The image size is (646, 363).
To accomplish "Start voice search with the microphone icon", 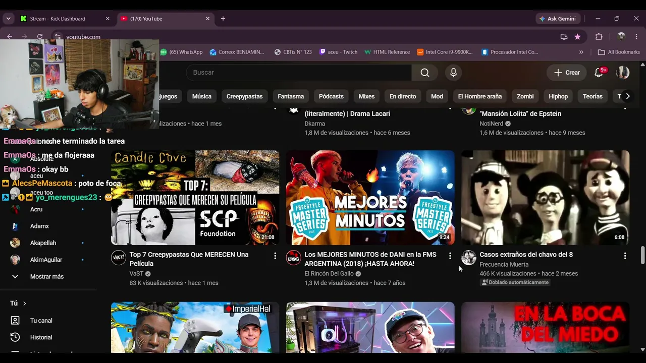I will (453, 73).
